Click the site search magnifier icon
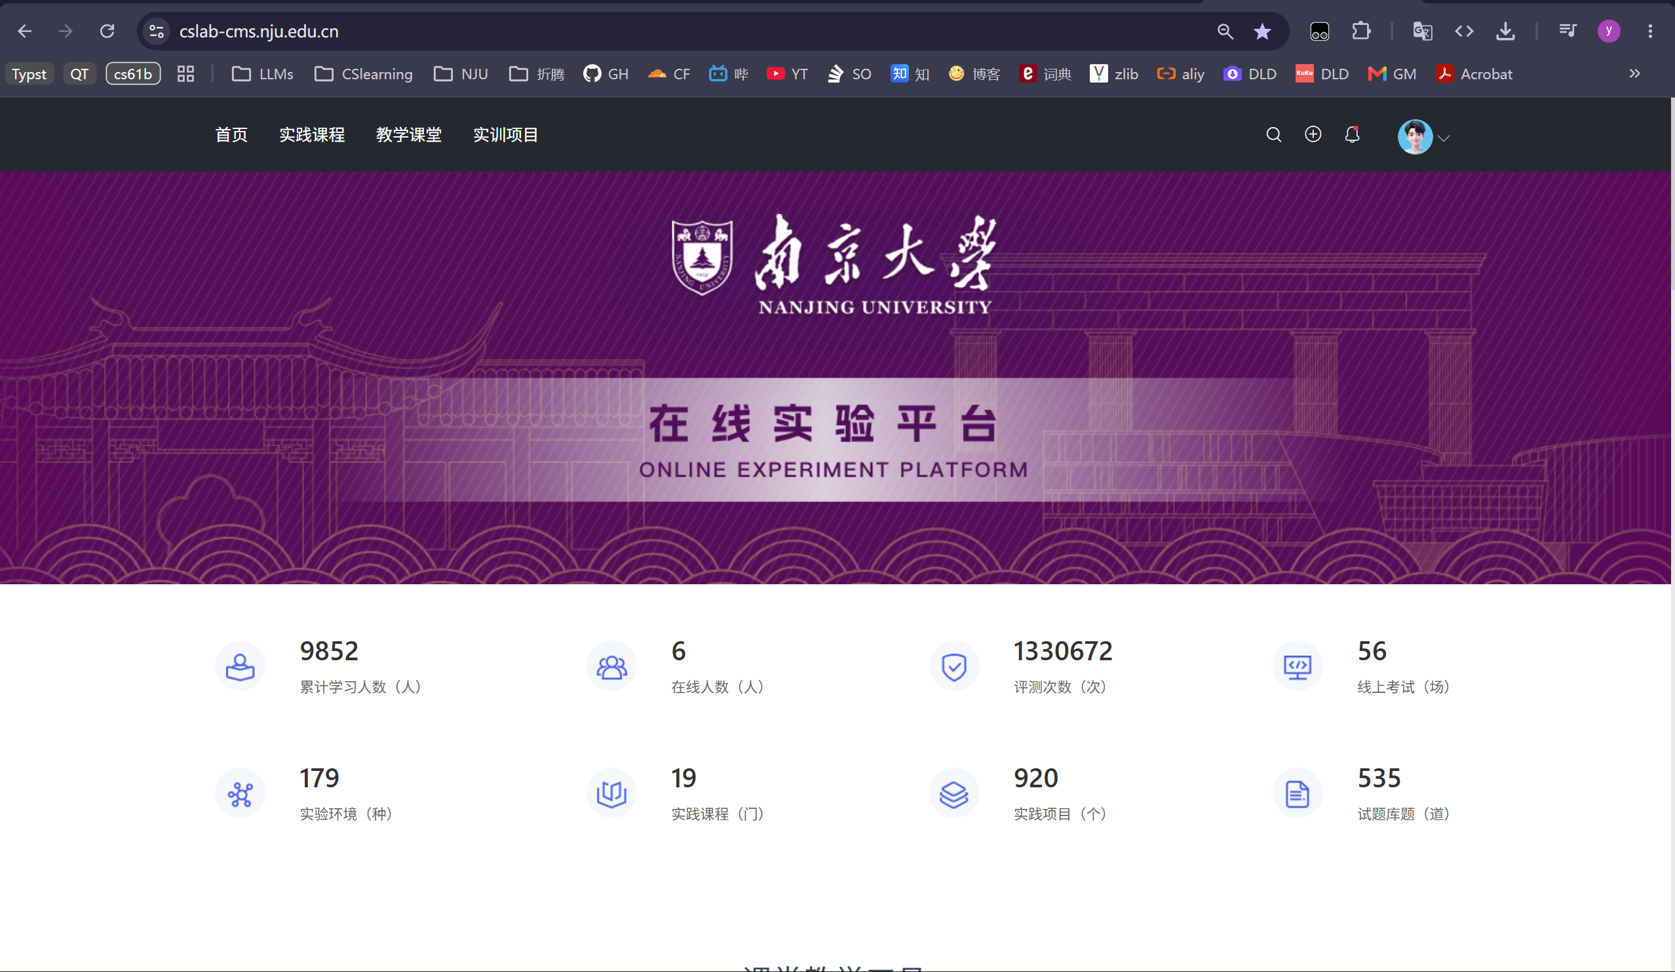Screen dimensions: 1675x972 (x=1273, y=135)
